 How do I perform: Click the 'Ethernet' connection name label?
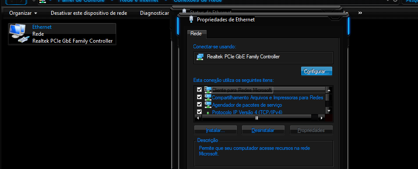(x=42, y=27)
